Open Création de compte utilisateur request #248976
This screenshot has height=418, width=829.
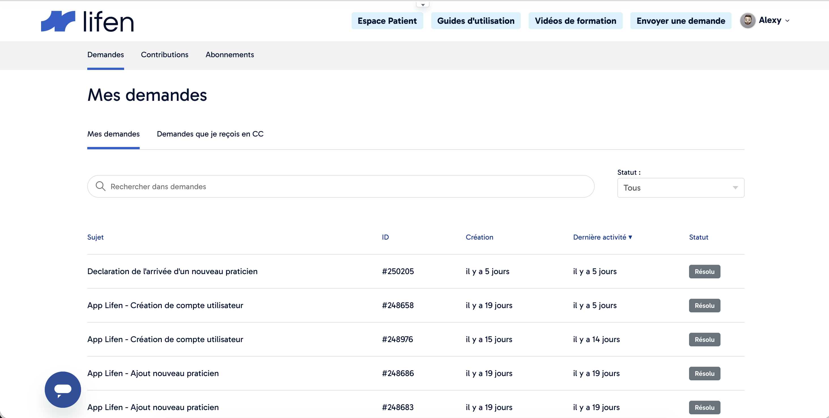[165, 339]
